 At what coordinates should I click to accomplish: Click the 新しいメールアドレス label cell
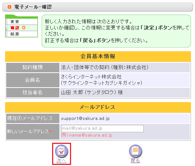coord(33,131)
